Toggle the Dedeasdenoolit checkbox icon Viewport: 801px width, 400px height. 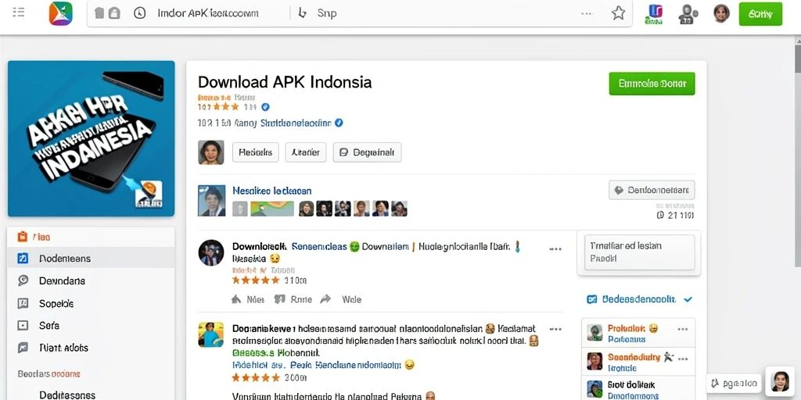592,299
